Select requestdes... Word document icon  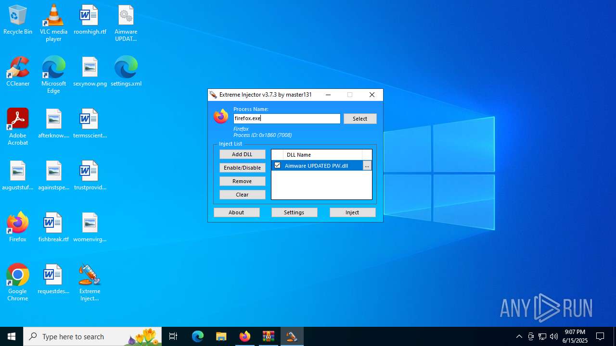[x=53, y=279]
